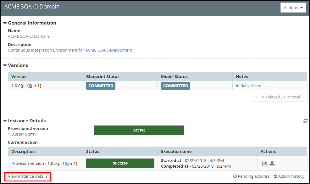
Task: Open the Actions dropdown menu
Action: [x=293, y=8]
